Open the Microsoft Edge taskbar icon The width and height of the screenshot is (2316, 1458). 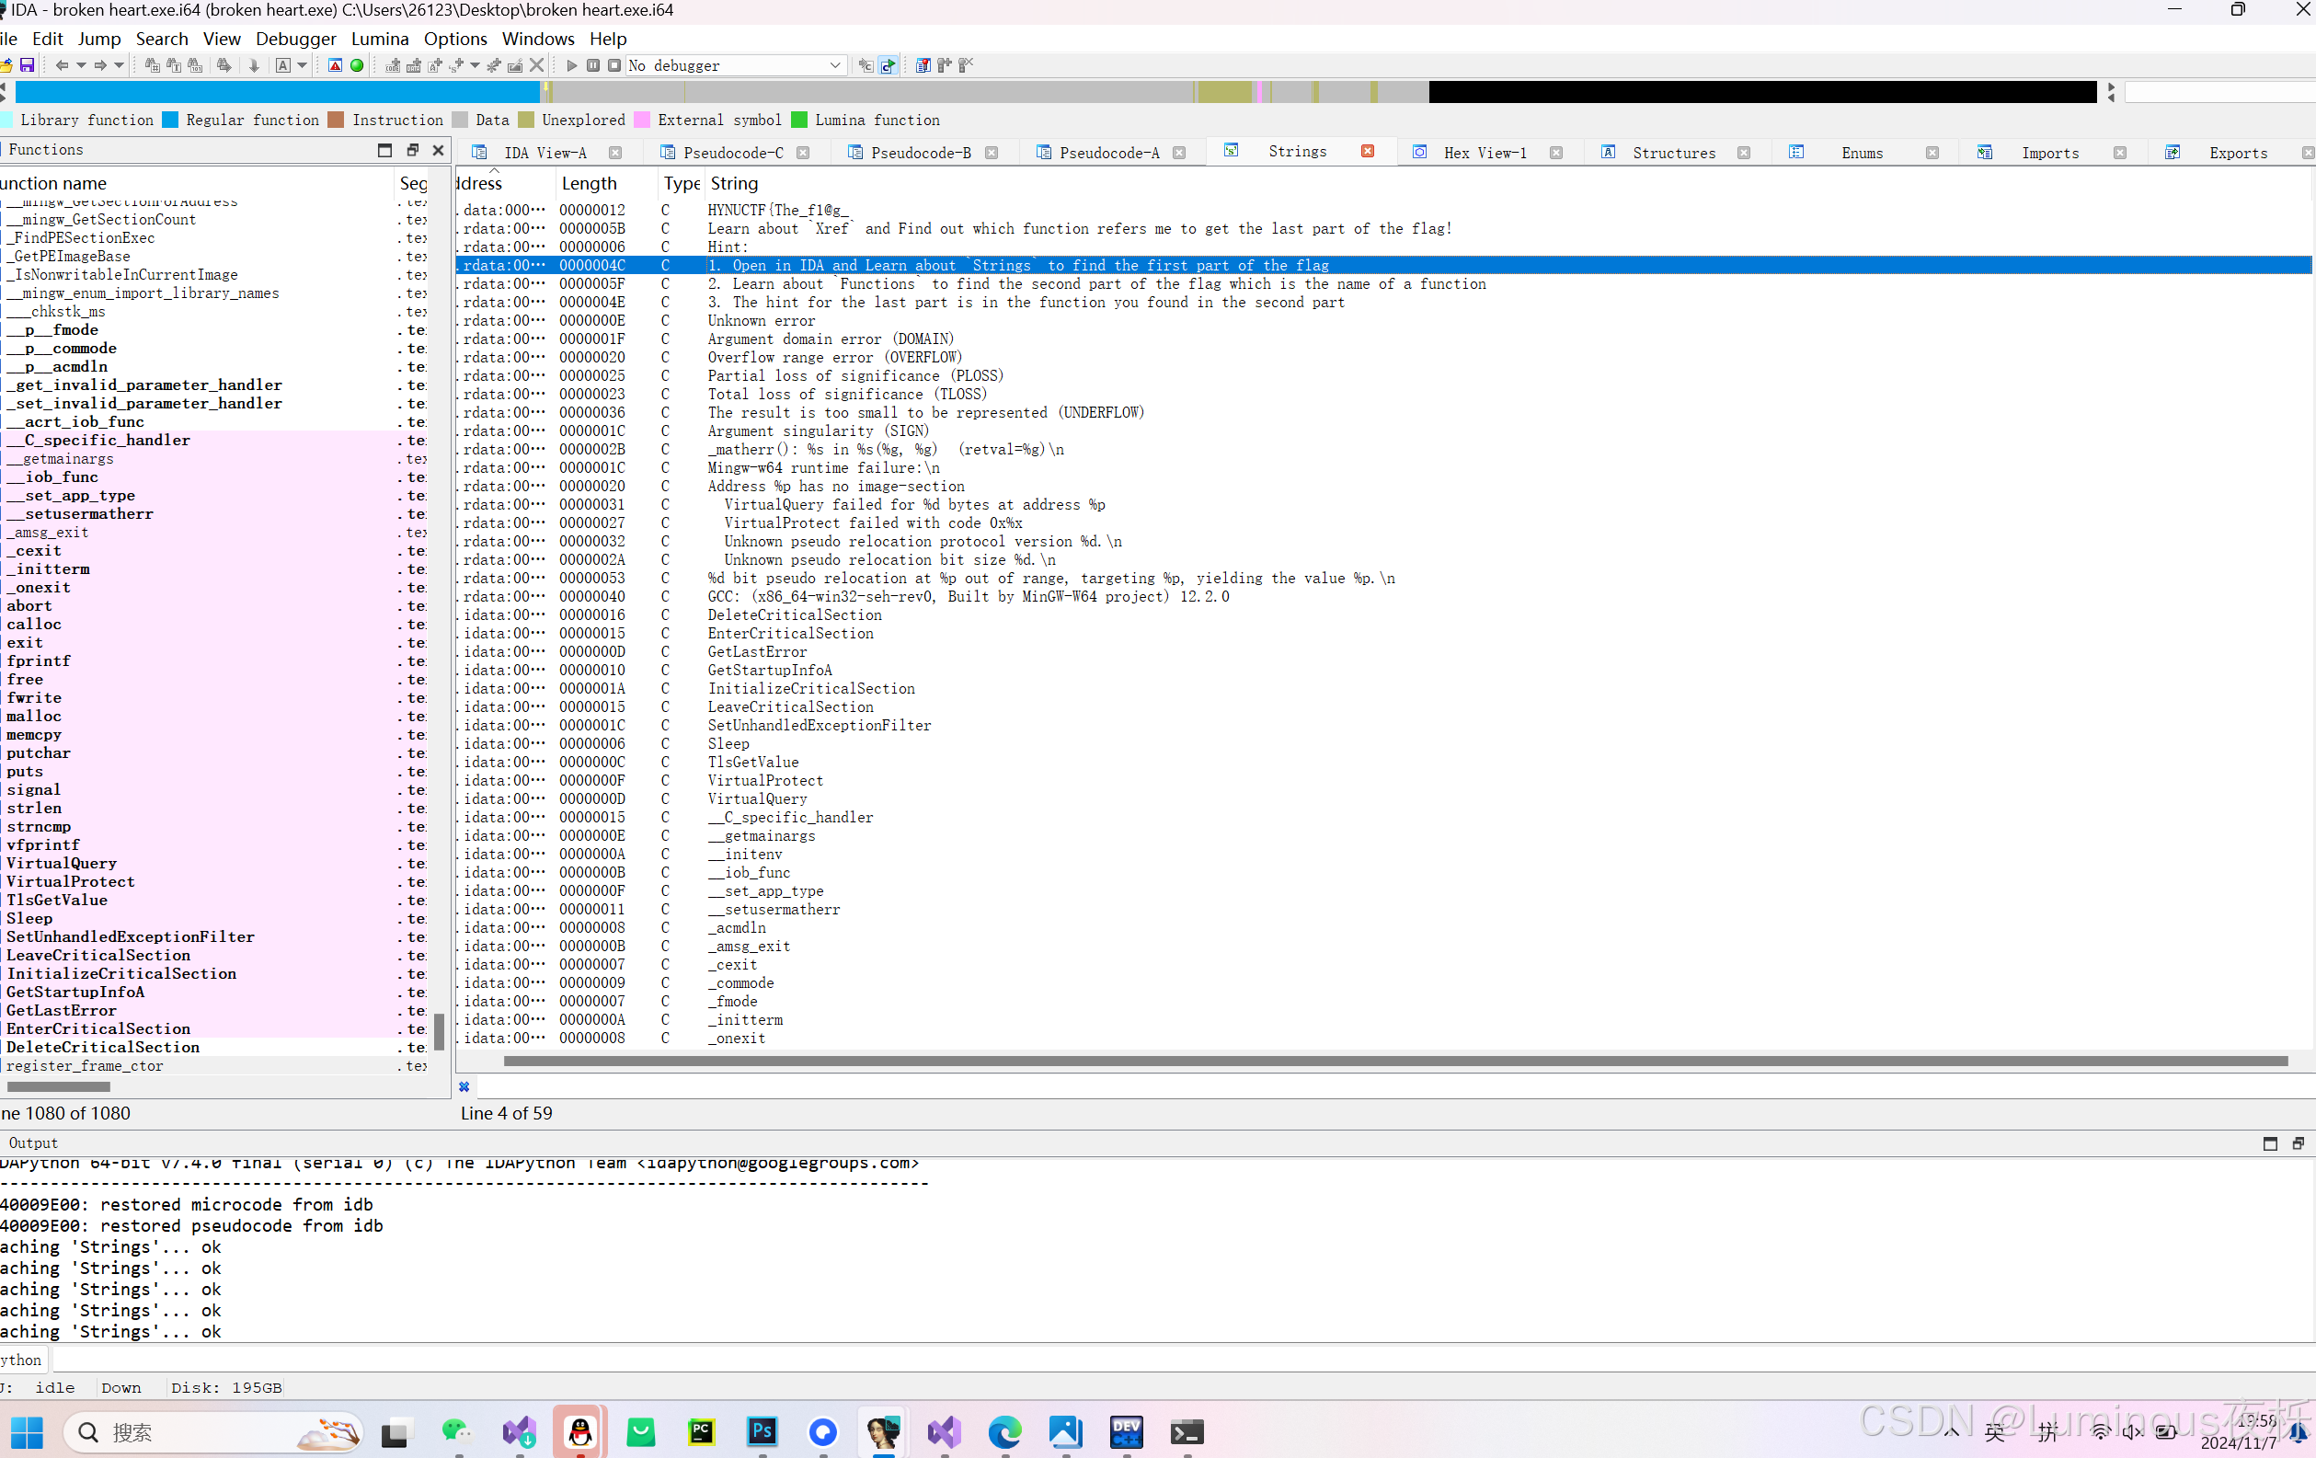click(1004, 1432)
